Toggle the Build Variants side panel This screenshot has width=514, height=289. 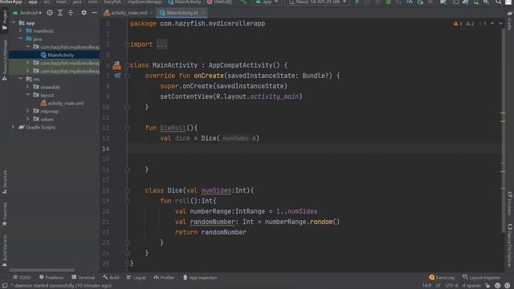tap(5, 250)
